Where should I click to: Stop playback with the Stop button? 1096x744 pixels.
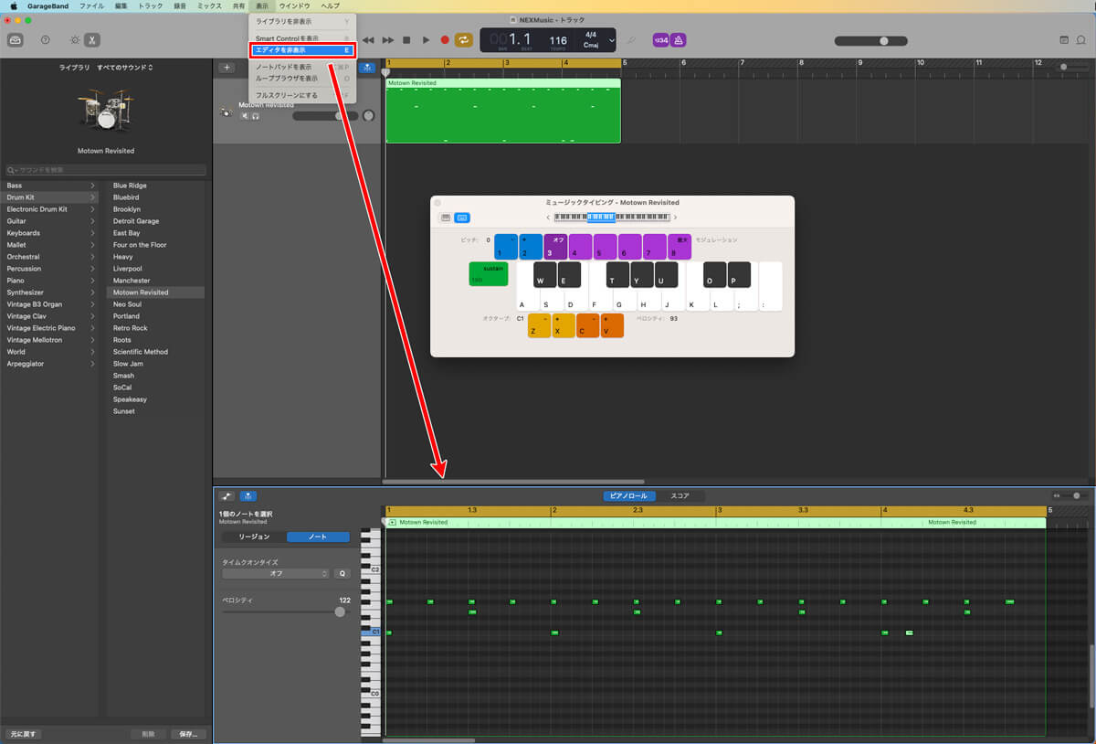click(406, 40)
